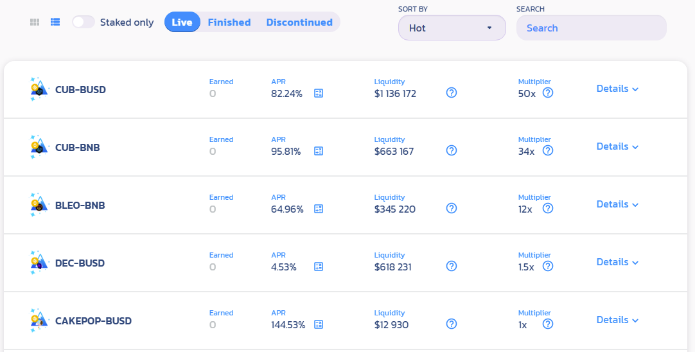The image size is (695, 352).
Task: Click the CUB-BNB token pair icon
Action: point(39,147)
